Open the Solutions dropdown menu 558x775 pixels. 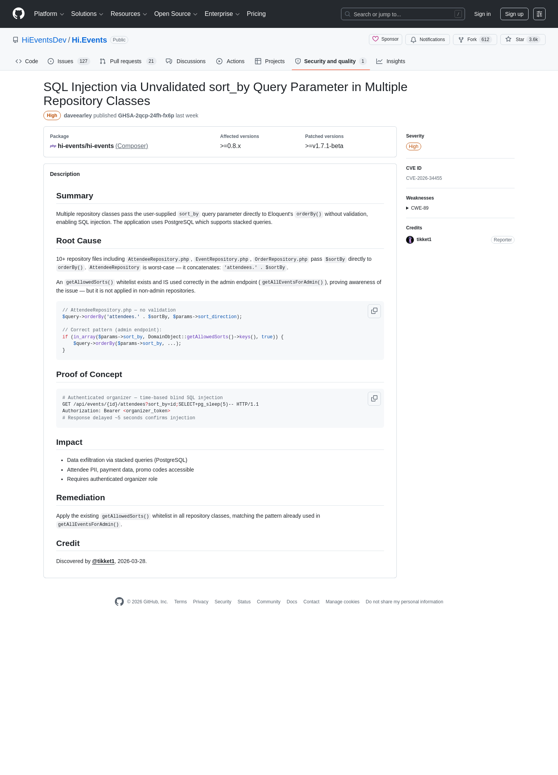(87, 14)
